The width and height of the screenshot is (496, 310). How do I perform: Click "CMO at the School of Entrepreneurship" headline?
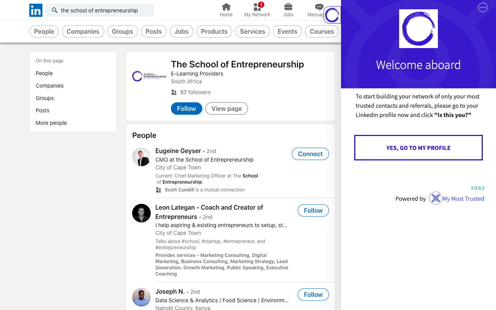[x=205, y=160]
